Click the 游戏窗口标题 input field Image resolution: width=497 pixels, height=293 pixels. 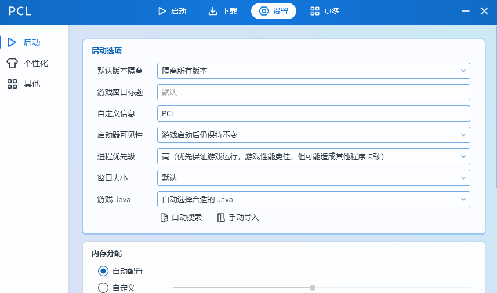313,92
